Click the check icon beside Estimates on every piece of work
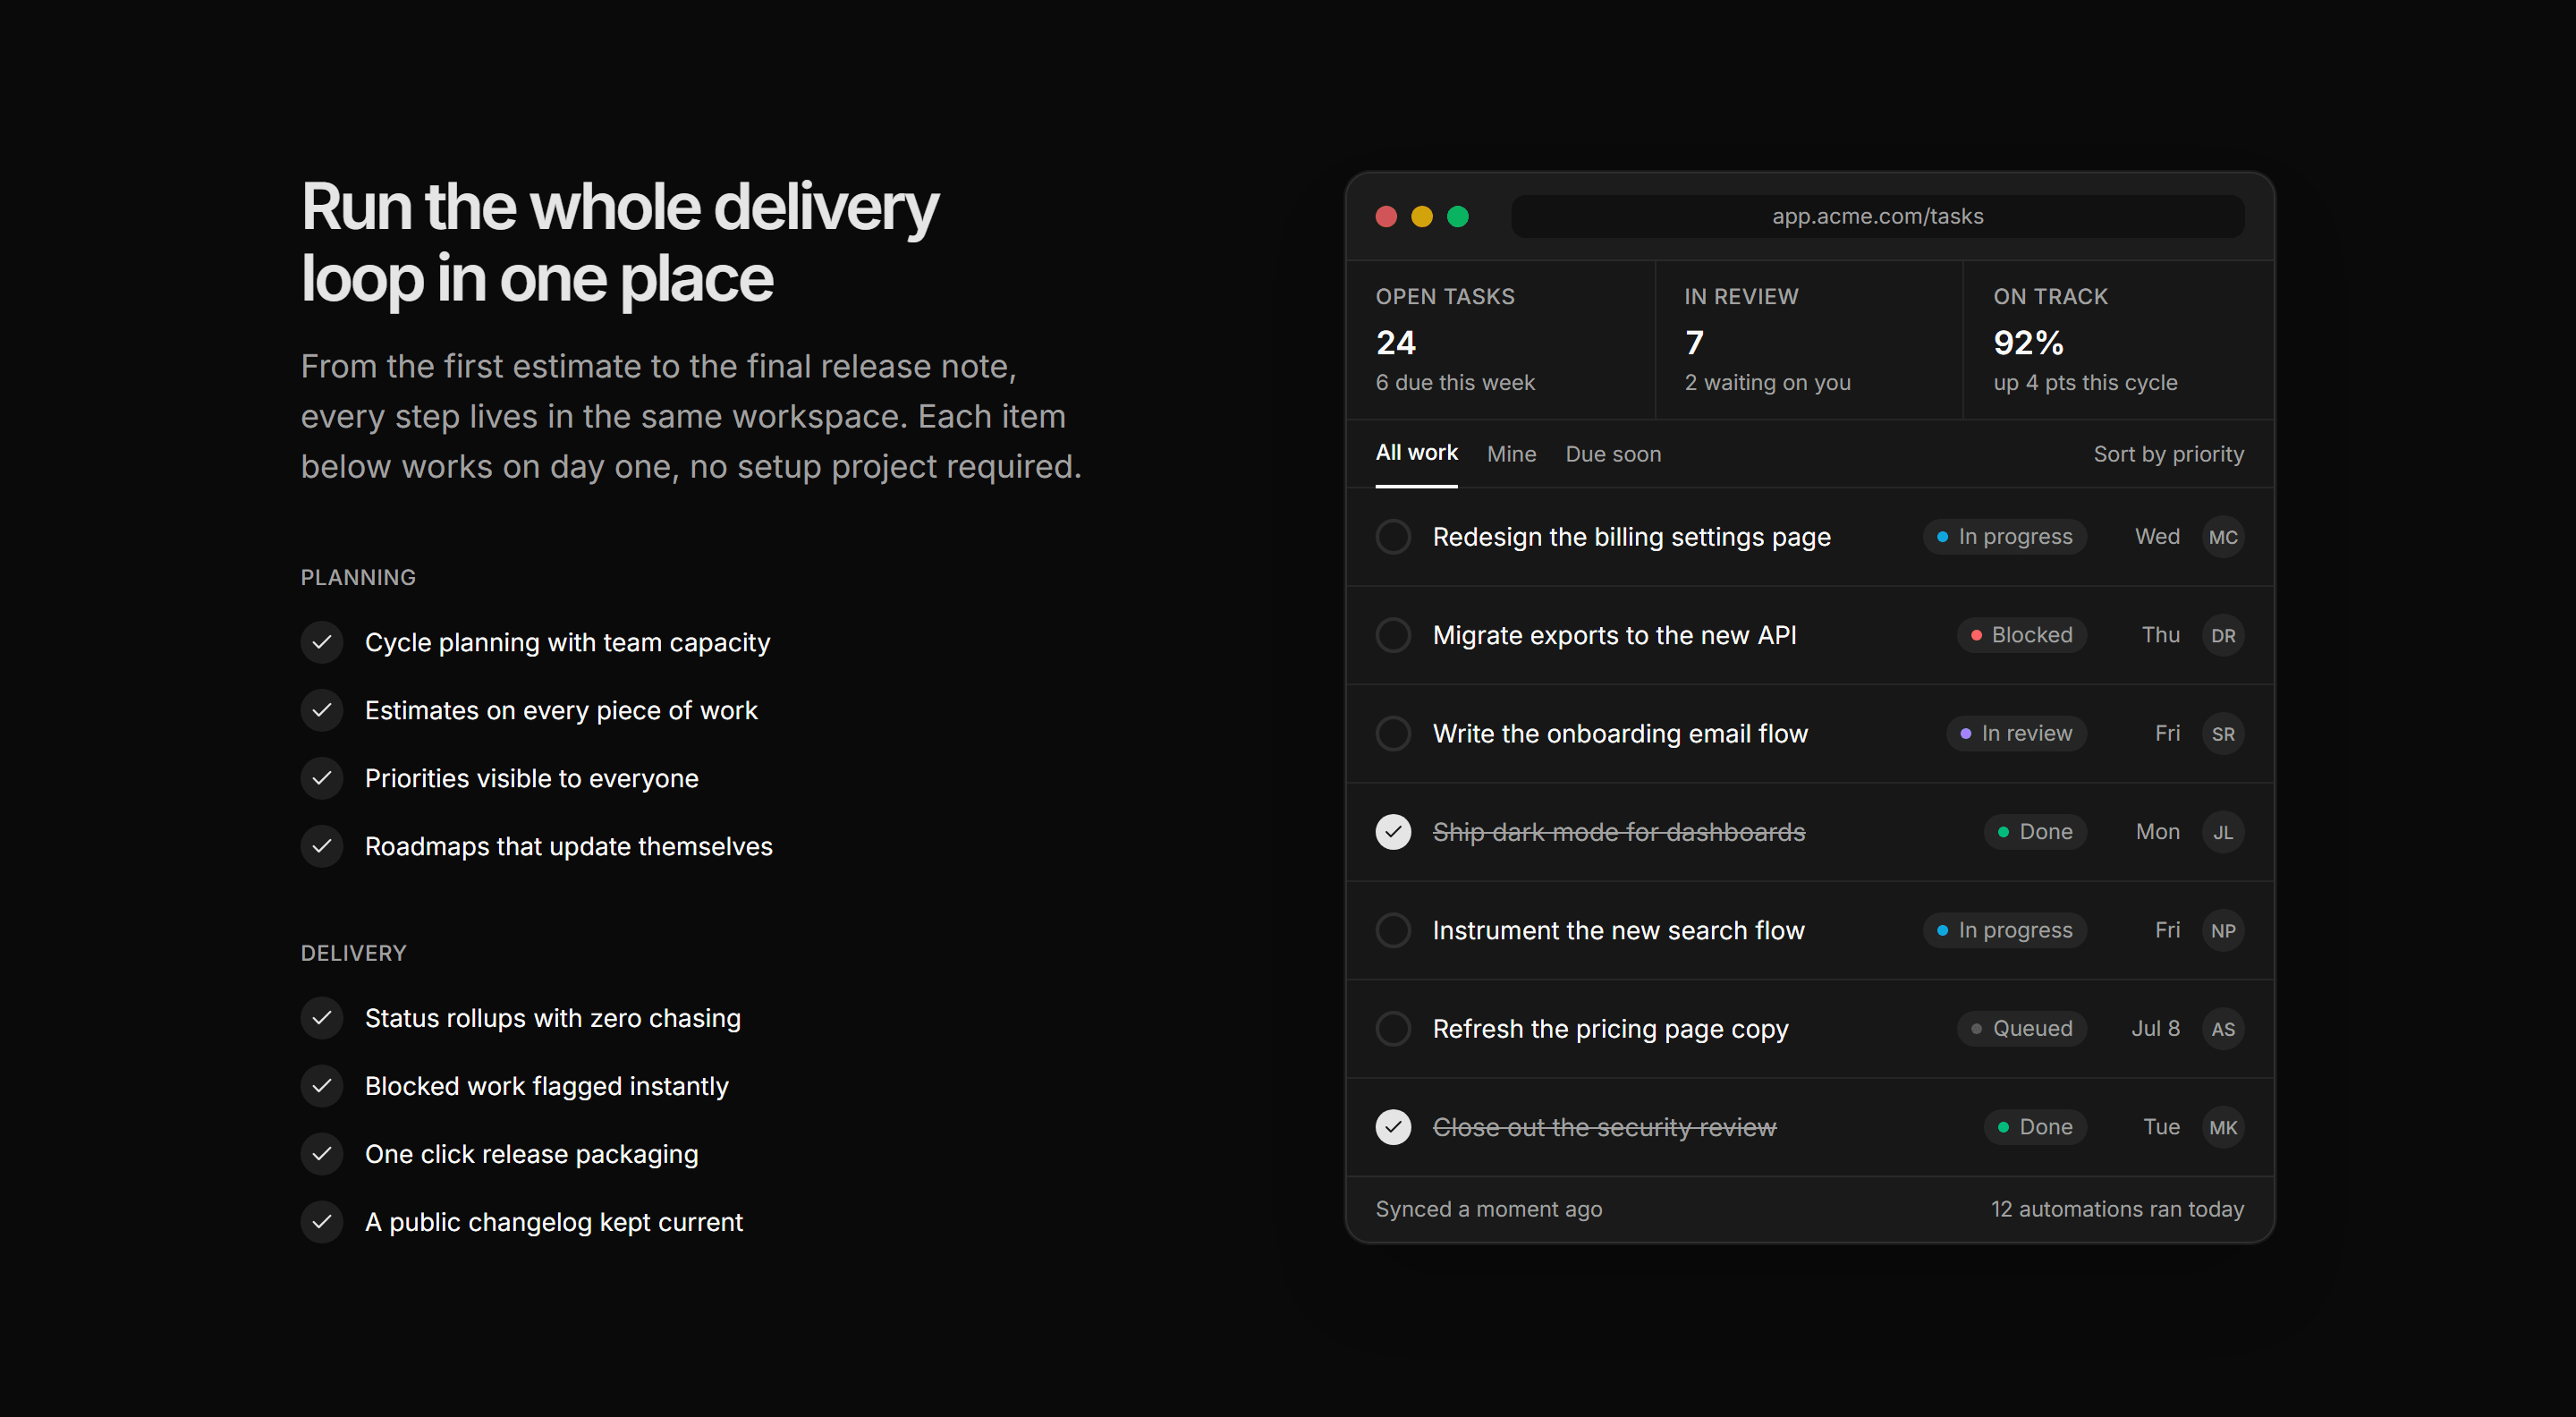 (322, 710)
